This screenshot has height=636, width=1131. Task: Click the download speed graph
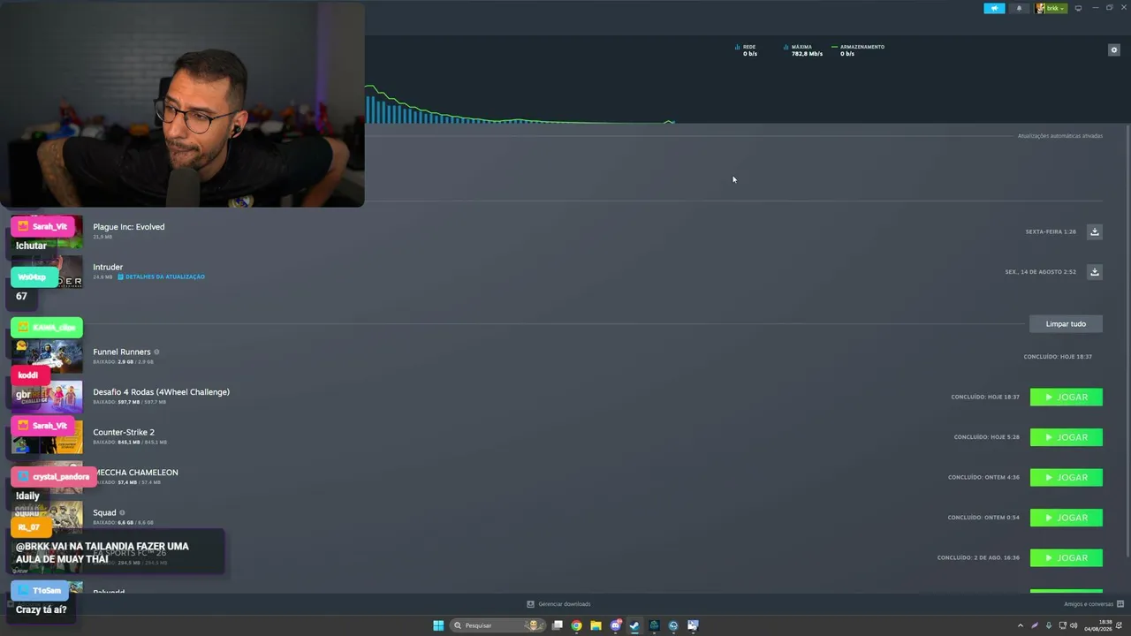(521, 104)
